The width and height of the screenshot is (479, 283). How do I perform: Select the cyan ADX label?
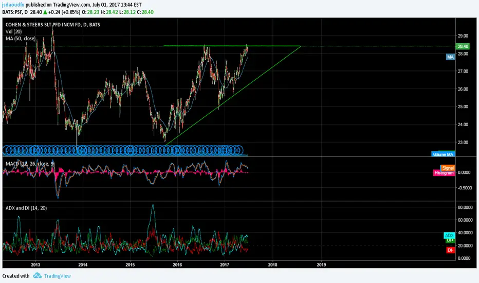tap(449, 235)
